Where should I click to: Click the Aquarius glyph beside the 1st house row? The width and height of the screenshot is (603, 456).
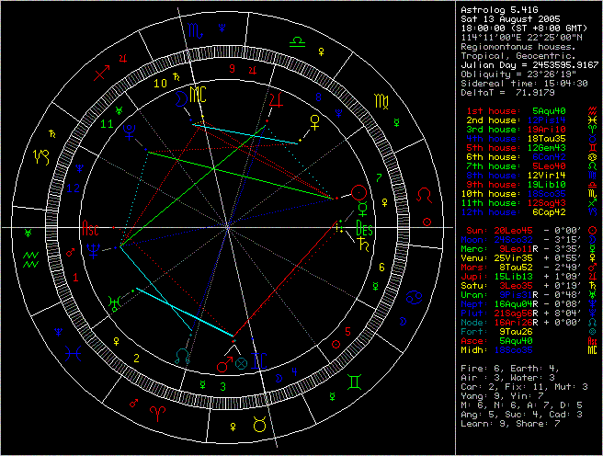(591, 110)
